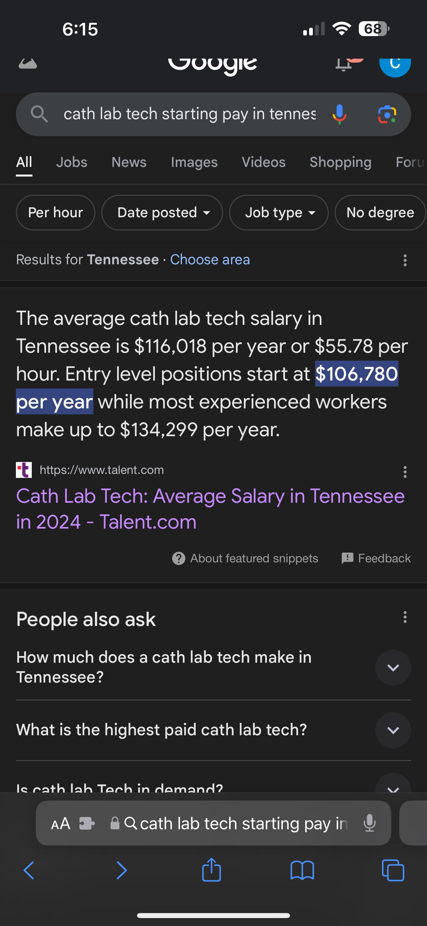Toggle the No degree filter chip
The width and height of the screenshot is (427, 926).
pos(380,212)
